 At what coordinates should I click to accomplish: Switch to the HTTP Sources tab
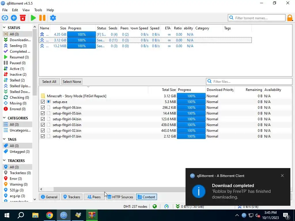tap(120, 197)
